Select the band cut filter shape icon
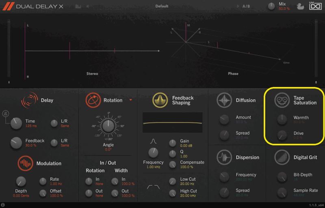 click(x=153, y=187)
